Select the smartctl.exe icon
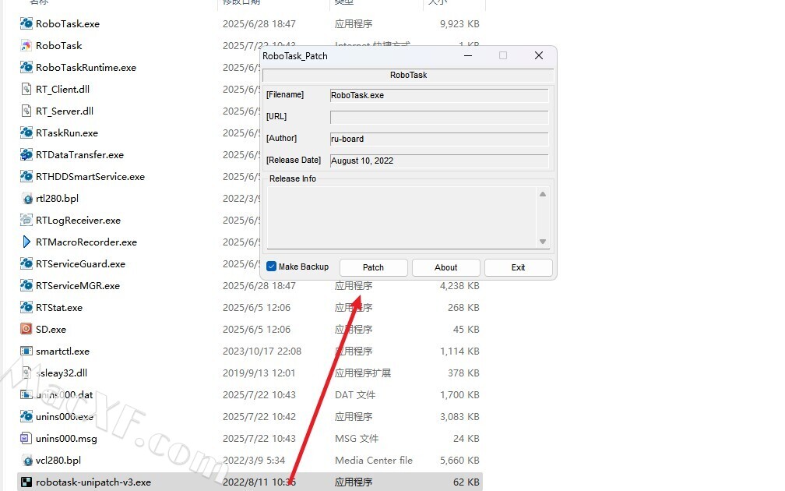785x491 pixels. 26,351
